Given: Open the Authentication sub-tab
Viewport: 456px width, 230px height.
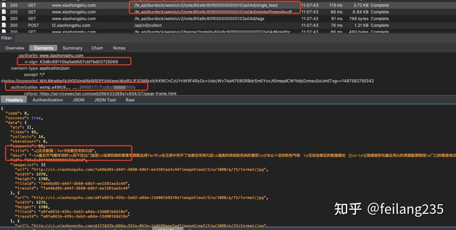Looking at the screenshot, I should point(48,100).
